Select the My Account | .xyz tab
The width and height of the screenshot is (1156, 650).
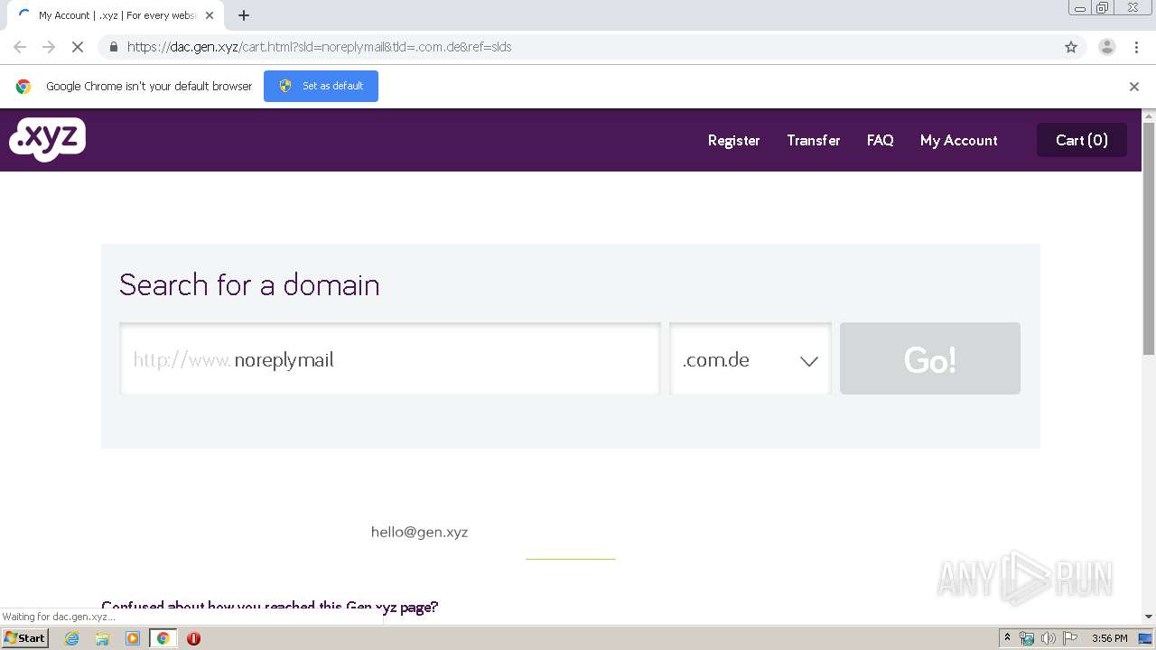(x=116, y=15)
